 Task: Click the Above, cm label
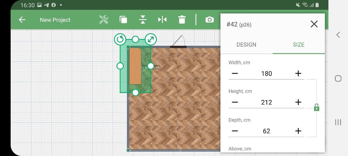pyautogui.click(x=240, y=149)
